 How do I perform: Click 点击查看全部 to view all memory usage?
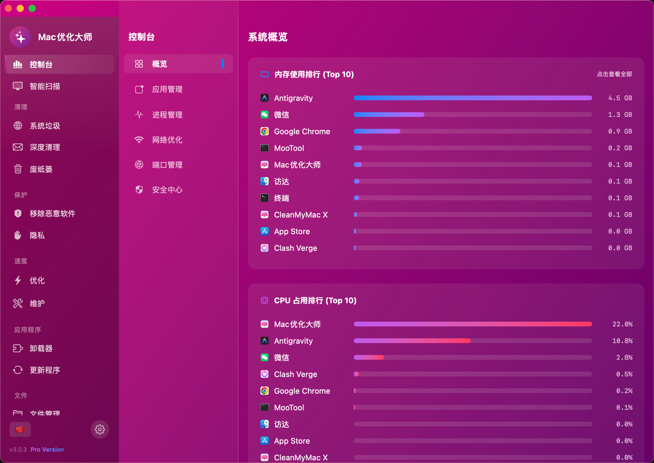615,74
